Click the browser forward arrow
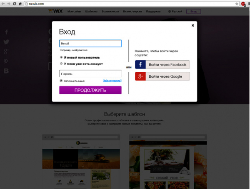Screen dimensions: 250x189 (x=9, y=4)
